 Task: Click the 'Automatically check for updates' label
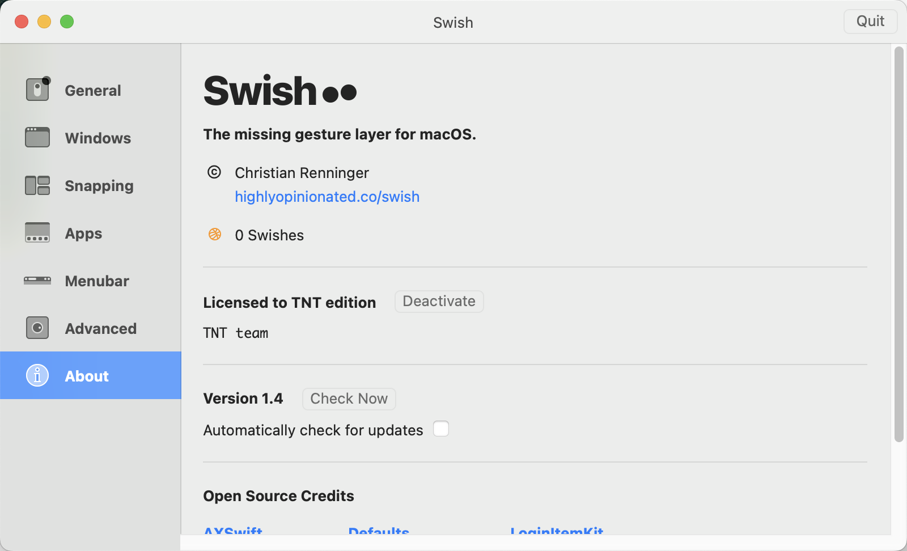point(313,430)
